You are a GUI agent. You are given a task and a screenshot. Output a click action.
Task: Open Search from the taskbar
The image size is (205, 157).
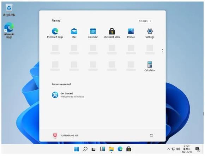pyautogui.click(x=85, y=149)
